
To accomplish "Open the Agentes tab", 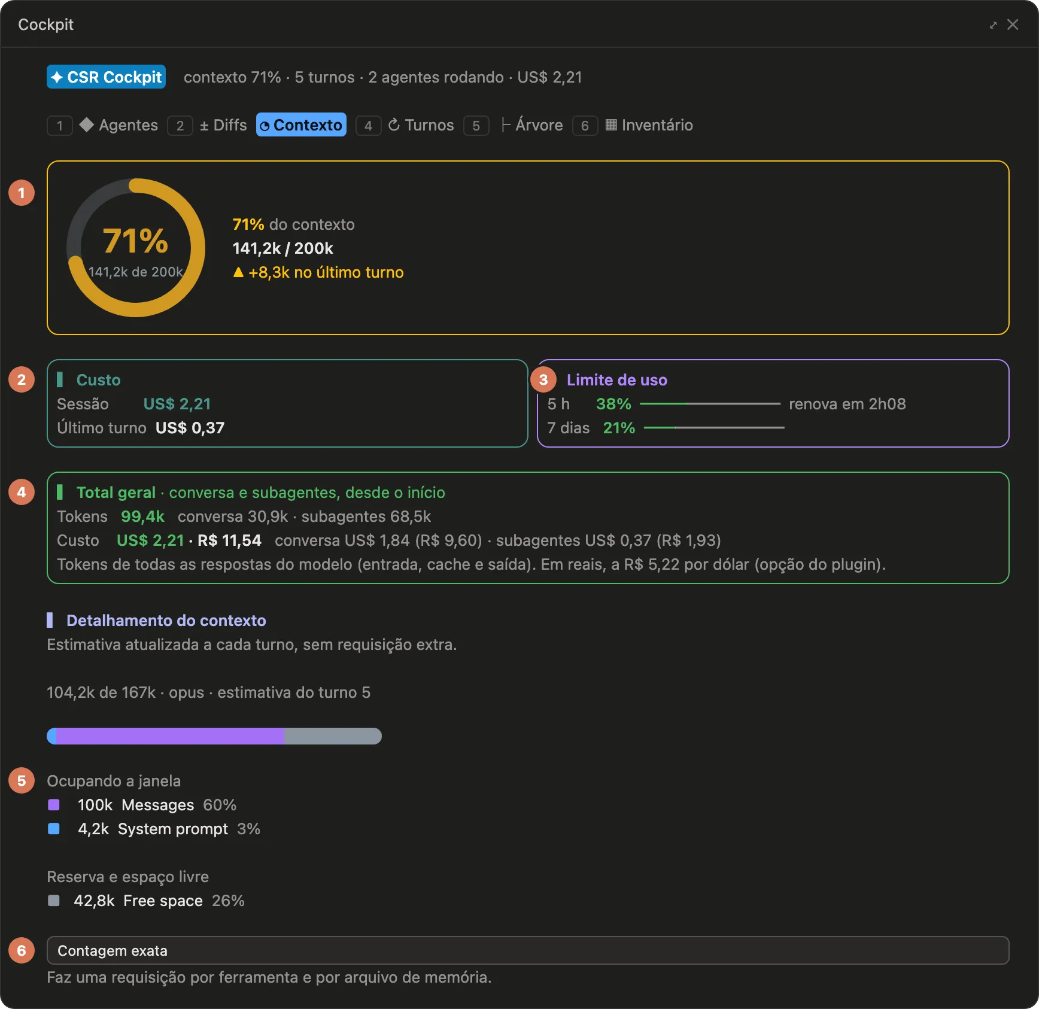I will pos(119,125).
